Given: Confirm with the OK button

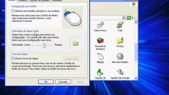Looking at the screenshot, I should pyautogui.click(x=46, y=82).
